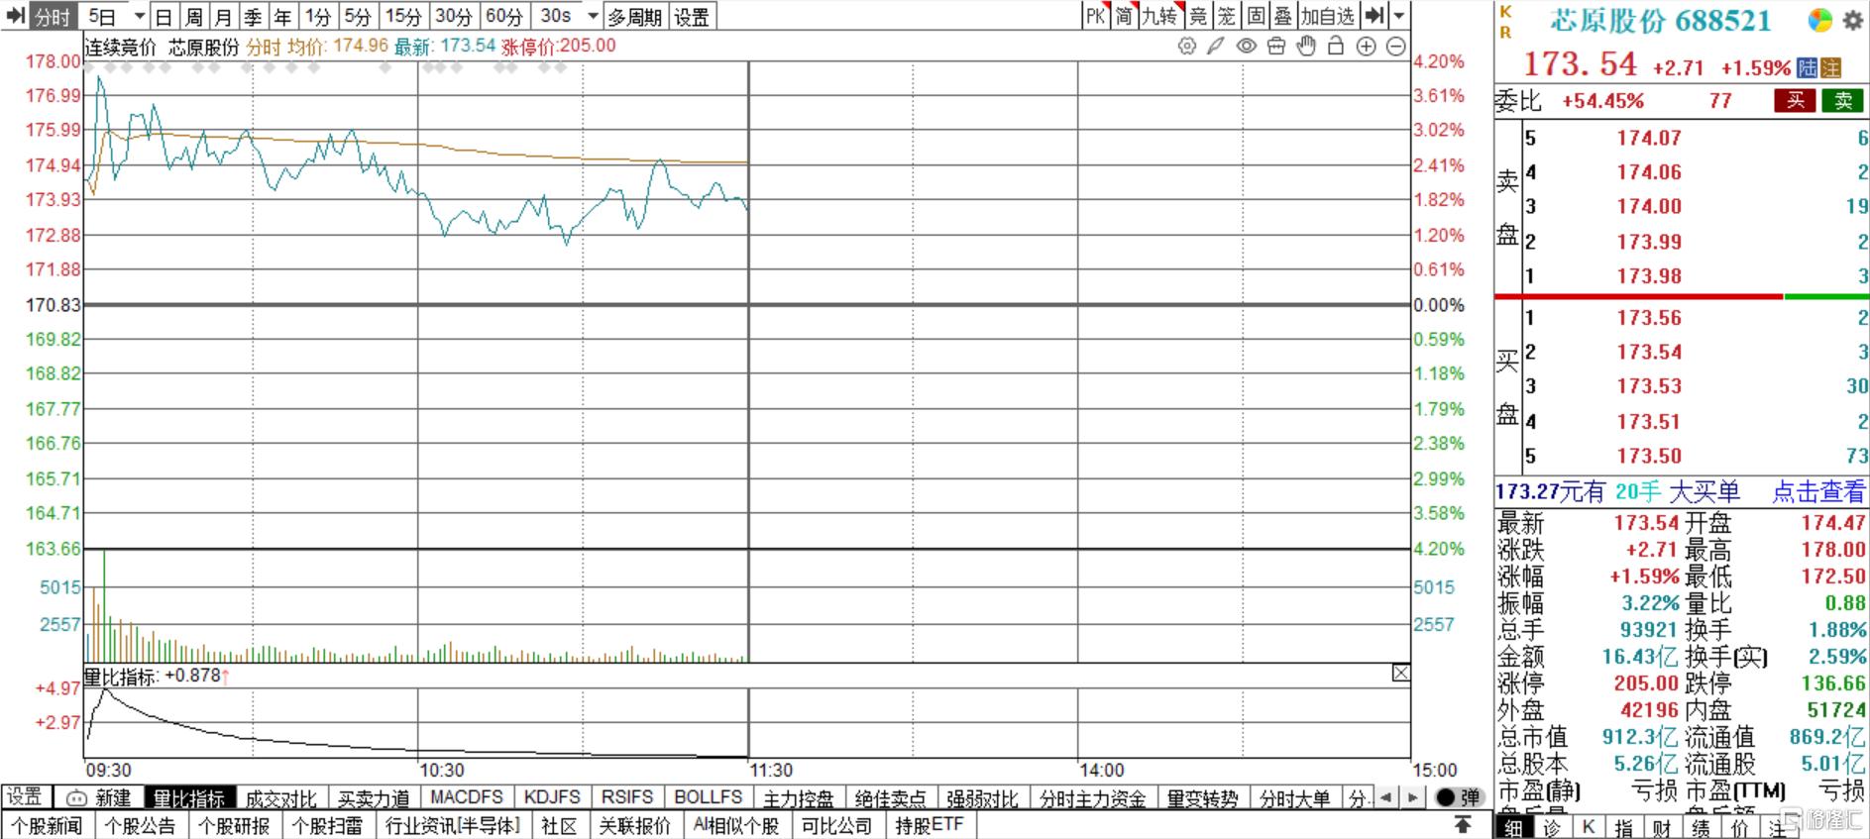
Task: Zoom in with the plus circle icon
Action: click(1366, 47)
